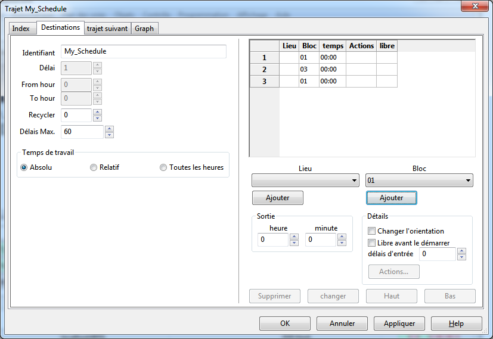Increase the délais d'entrée value
Image resolution: width=493 pixels, height=339 pixels.
[x=461, y=251]
